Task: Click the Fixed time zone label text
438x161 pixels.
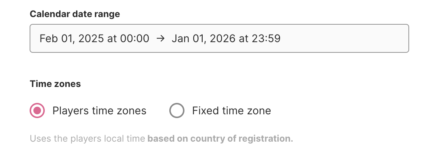Action: [x=232, y=111]
